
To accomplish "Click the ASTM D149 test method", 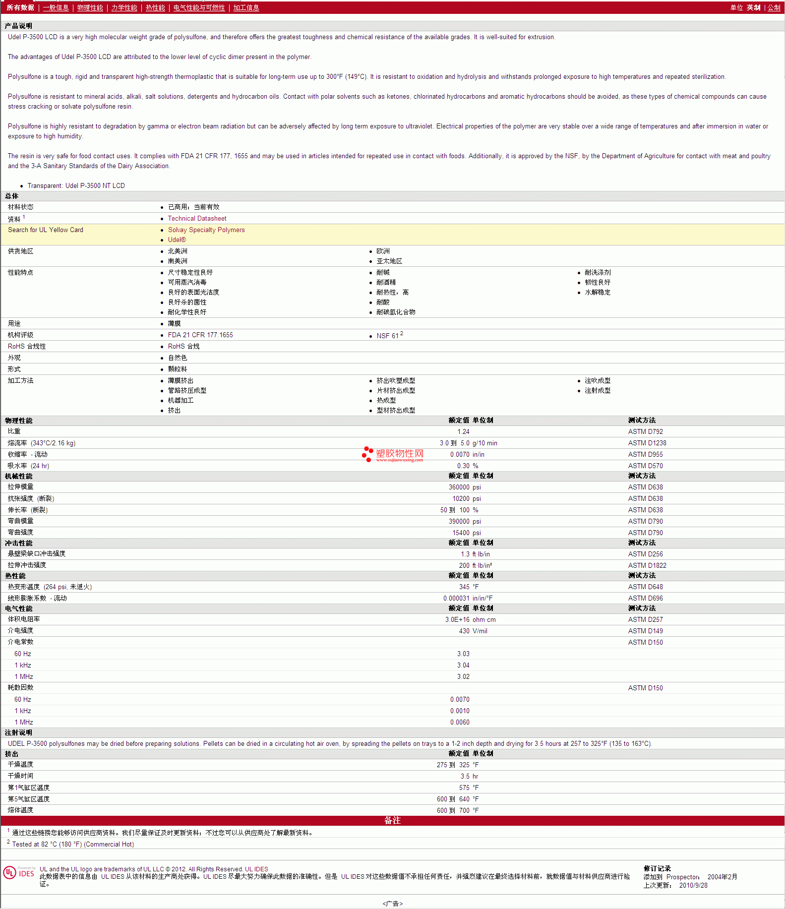I will (645, 631).
